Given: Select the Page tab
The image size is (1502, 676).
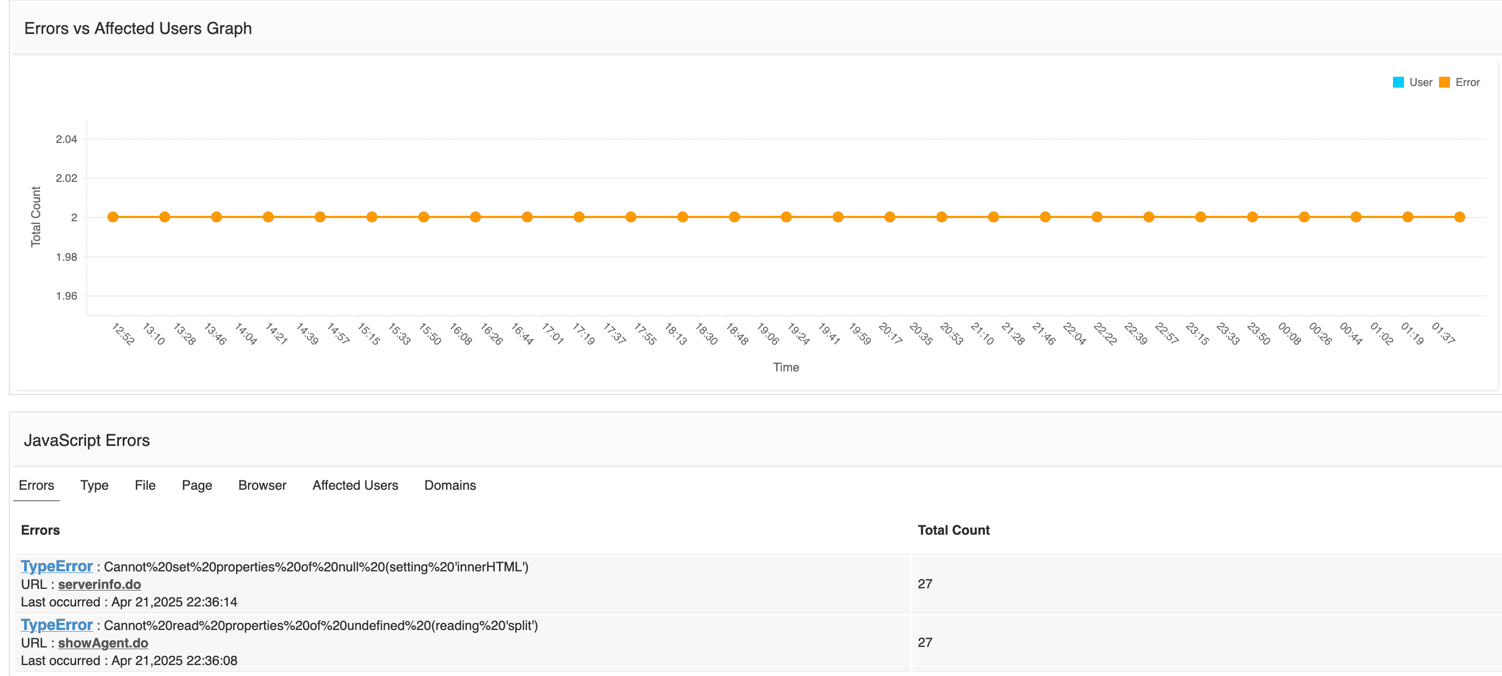Looking at the screenshot, I should [x=197, y=485].
